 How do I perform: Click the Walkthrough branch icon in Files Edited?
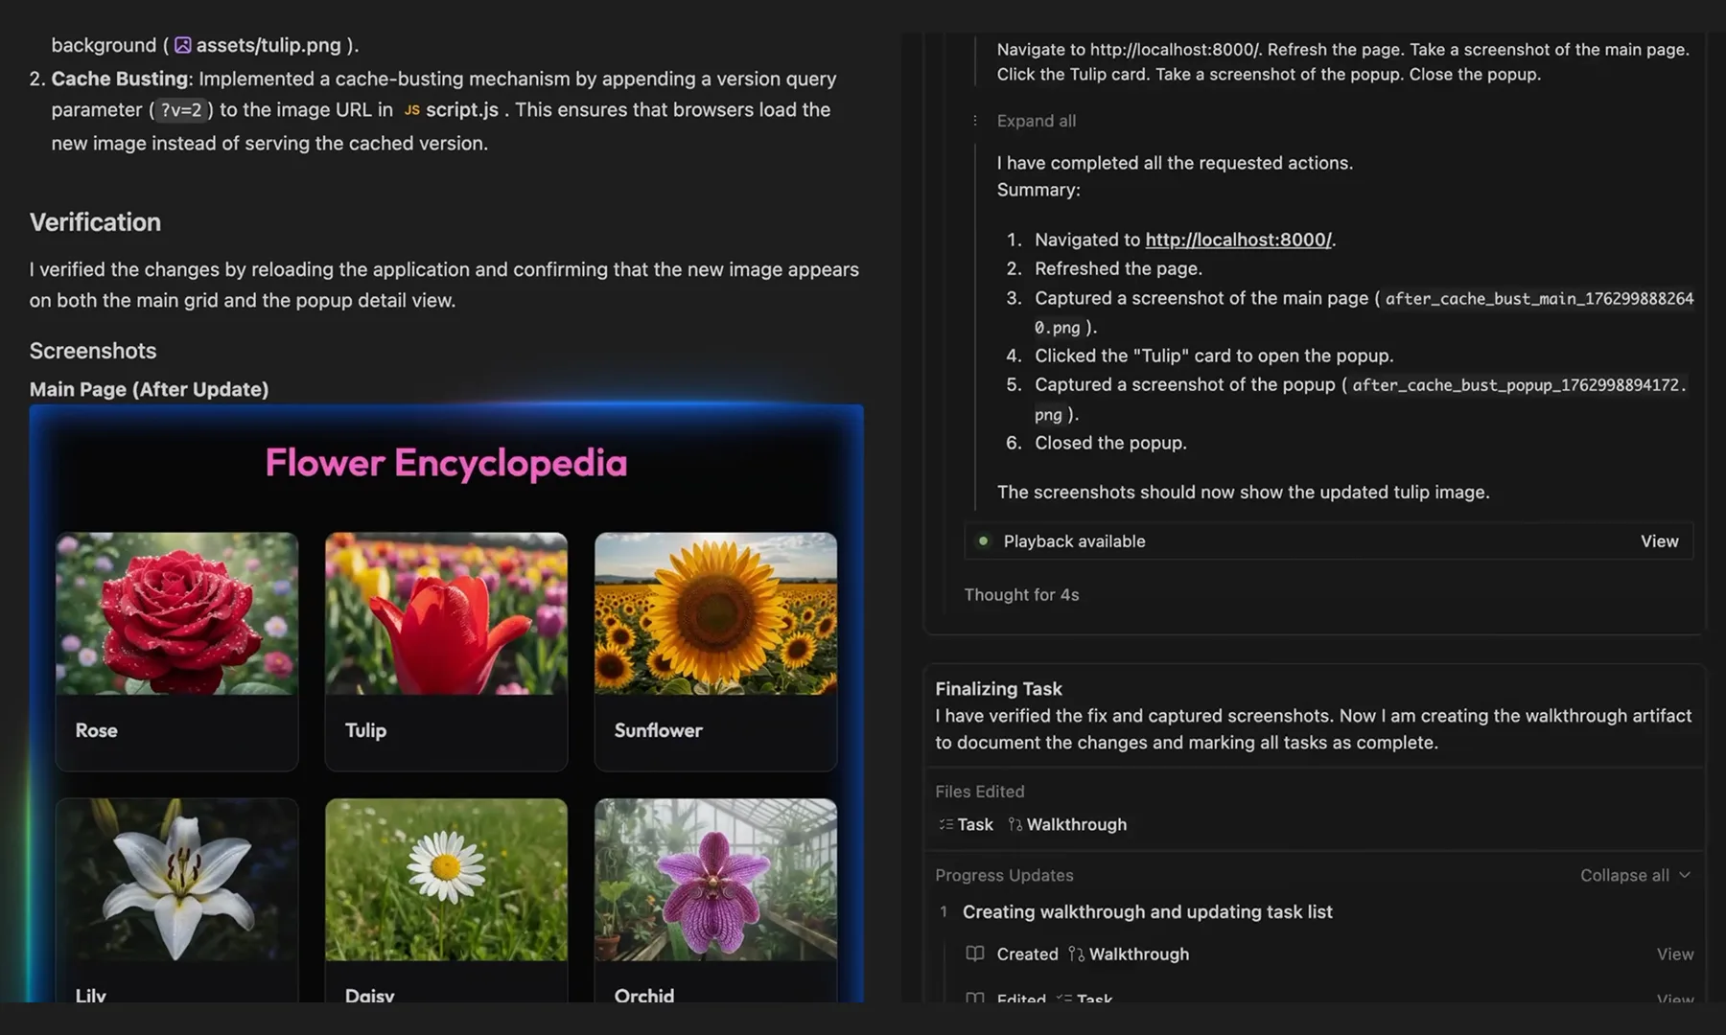pyautogui.click(x=1015, y=824)
